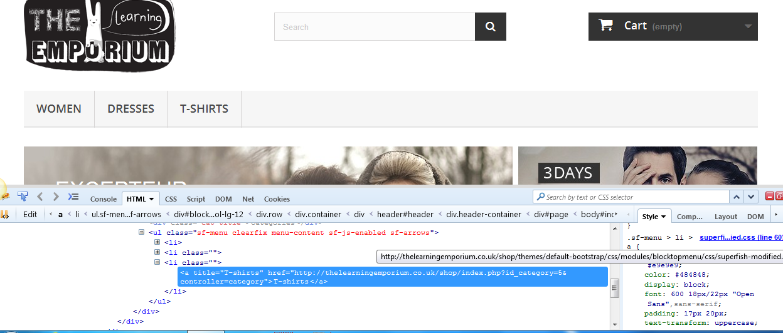783x333 pixels.
Task: Open the Cart dropdown arrow
Action: coord(748,26)
